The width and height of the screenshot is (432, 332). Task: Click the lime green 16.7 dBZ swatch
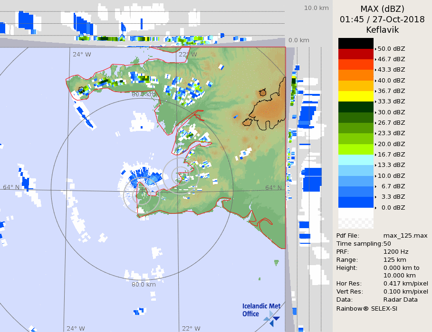click(x=356, y=149)
